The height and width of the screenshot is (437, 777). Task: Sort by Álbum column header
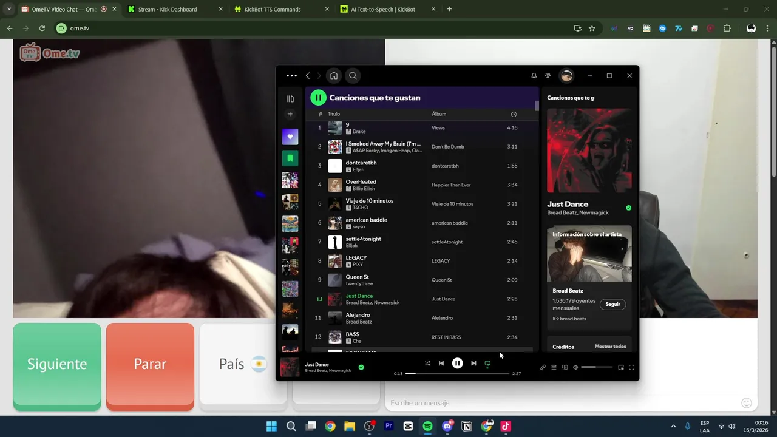click(x=439, y=114)
